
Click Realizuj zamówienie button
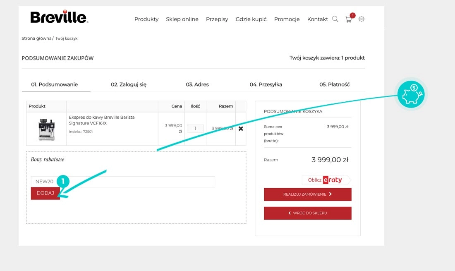point(308,194)
